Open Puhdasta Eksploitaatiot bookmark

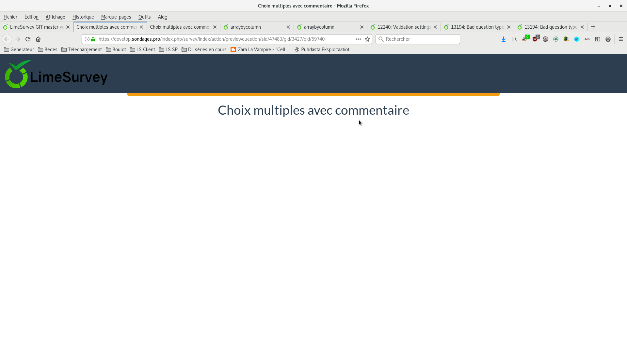[323, 50]
